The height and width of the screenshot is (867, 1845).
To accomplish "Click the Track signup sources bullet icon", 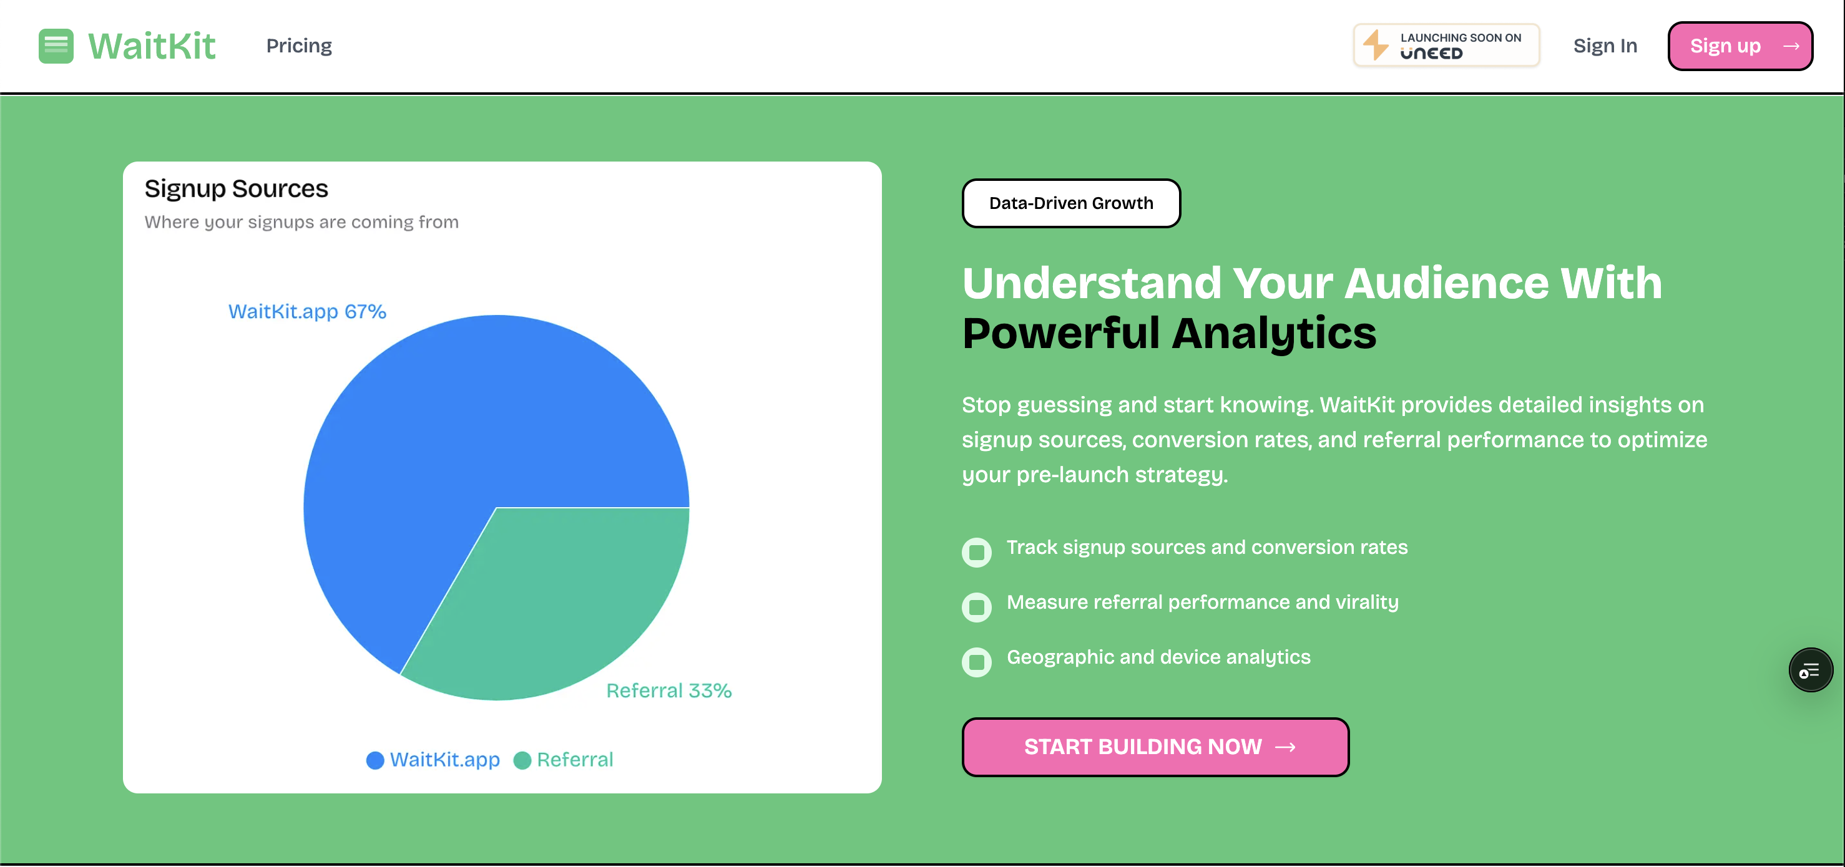I will pos(976,552).
